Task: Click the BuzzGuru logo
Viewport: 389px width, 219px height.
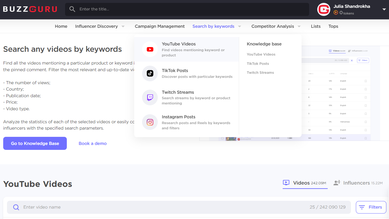Action: 30,9
